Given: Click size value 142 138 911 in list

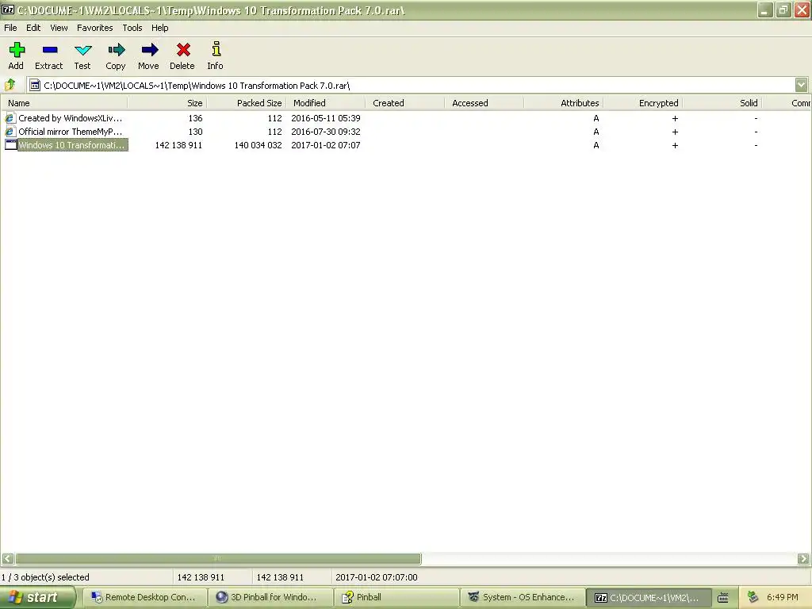Looking at the screenshot, I should pos(178,145).
